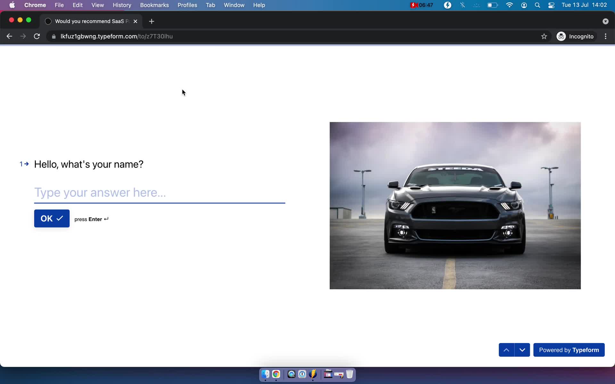Click the OK button under the name field

(x=52, y=218)
